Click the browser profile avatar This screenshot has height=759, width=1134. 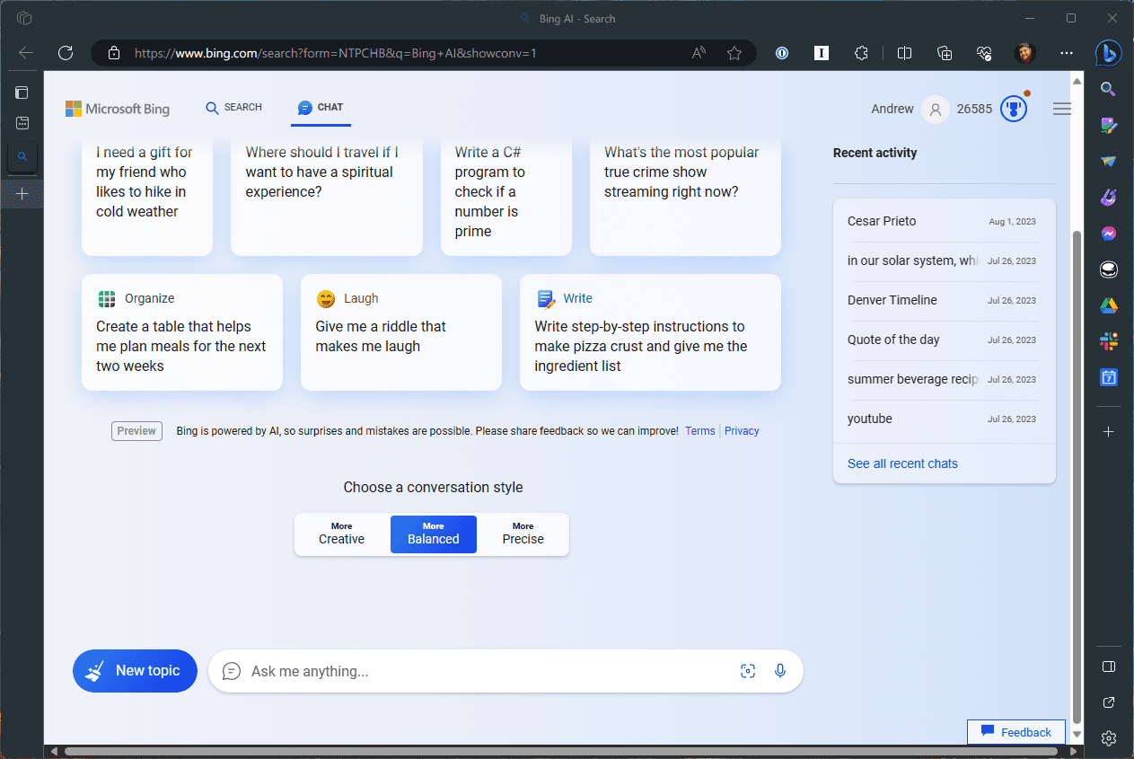tap(1024, 53)
